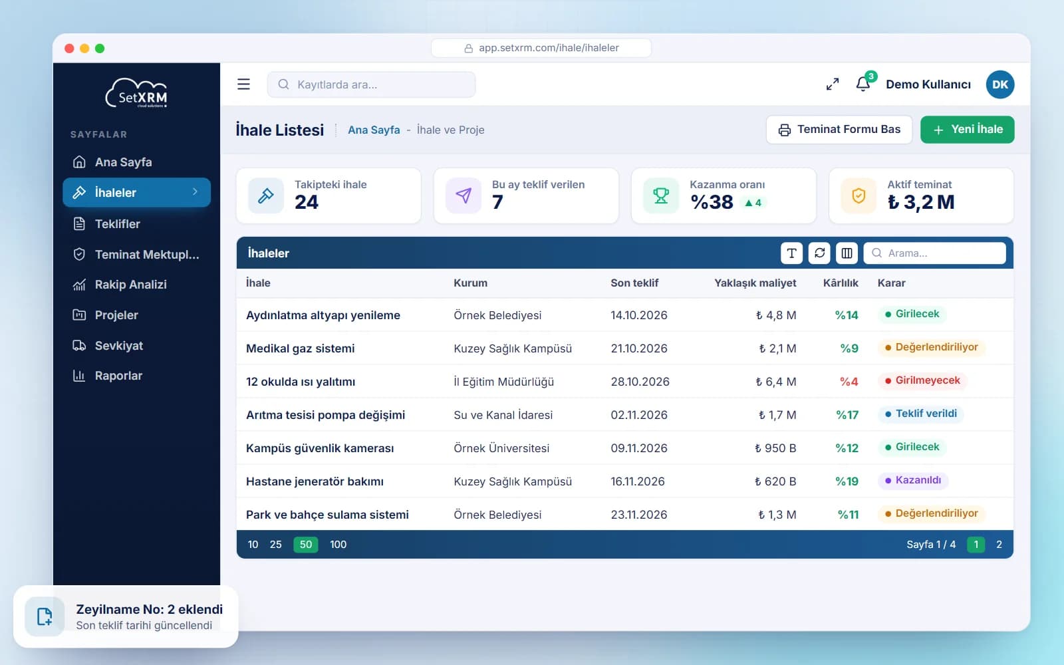Image resolution: width=1064 pixels, height=665 pixels.
Task: Open notifications bell with badge 3
Action: 864,83
